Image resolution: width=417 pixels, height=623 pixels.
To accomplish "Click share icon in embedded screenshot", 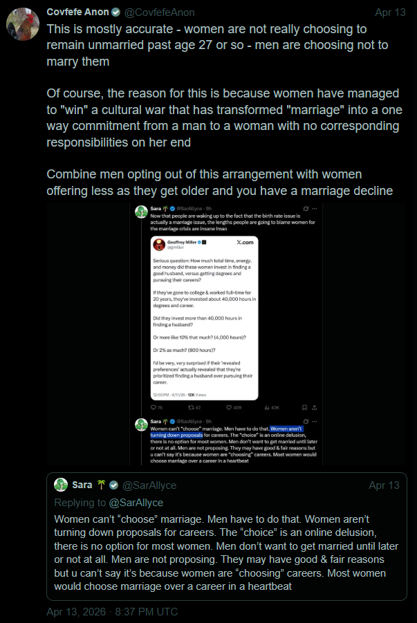I will point(315,407).
